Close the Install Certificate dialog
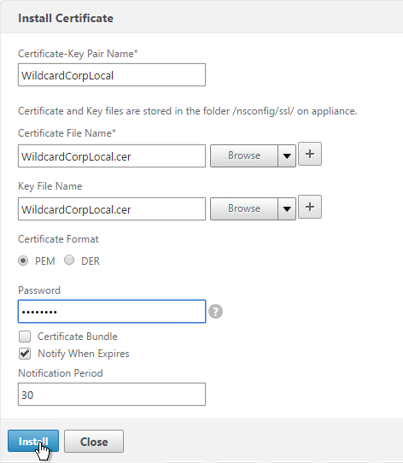The width and height of the screenshot is (403, 463). click(x=94, y=442)
